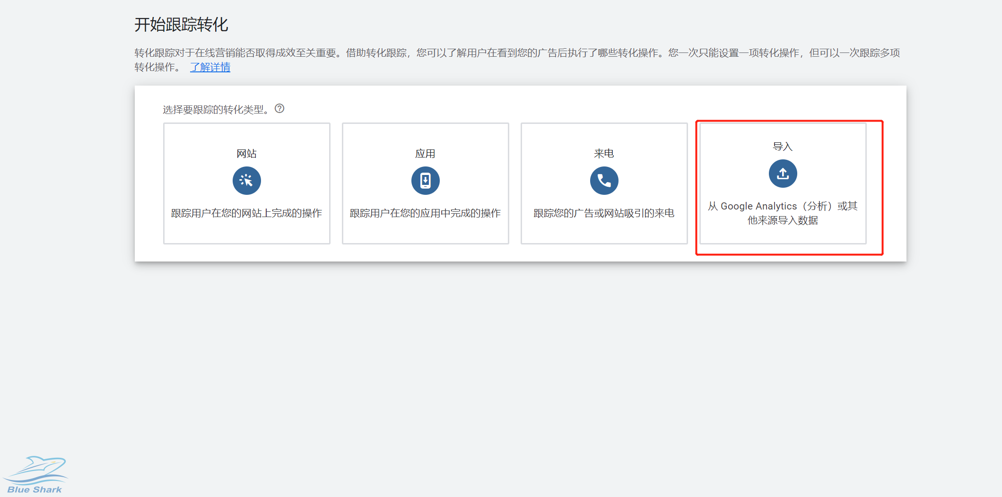Click the 开始跟踪转化 page heading
This screenshot has height=497, width=1002.
pyautogui.click(x=181, y=25)
